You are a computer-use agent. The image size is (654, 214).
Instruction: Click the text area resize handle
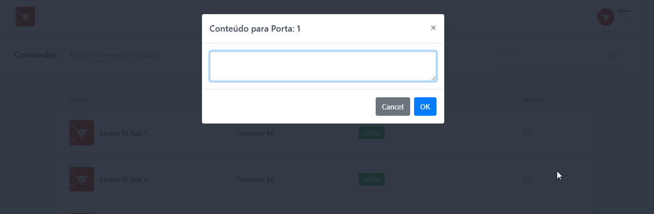433,78
